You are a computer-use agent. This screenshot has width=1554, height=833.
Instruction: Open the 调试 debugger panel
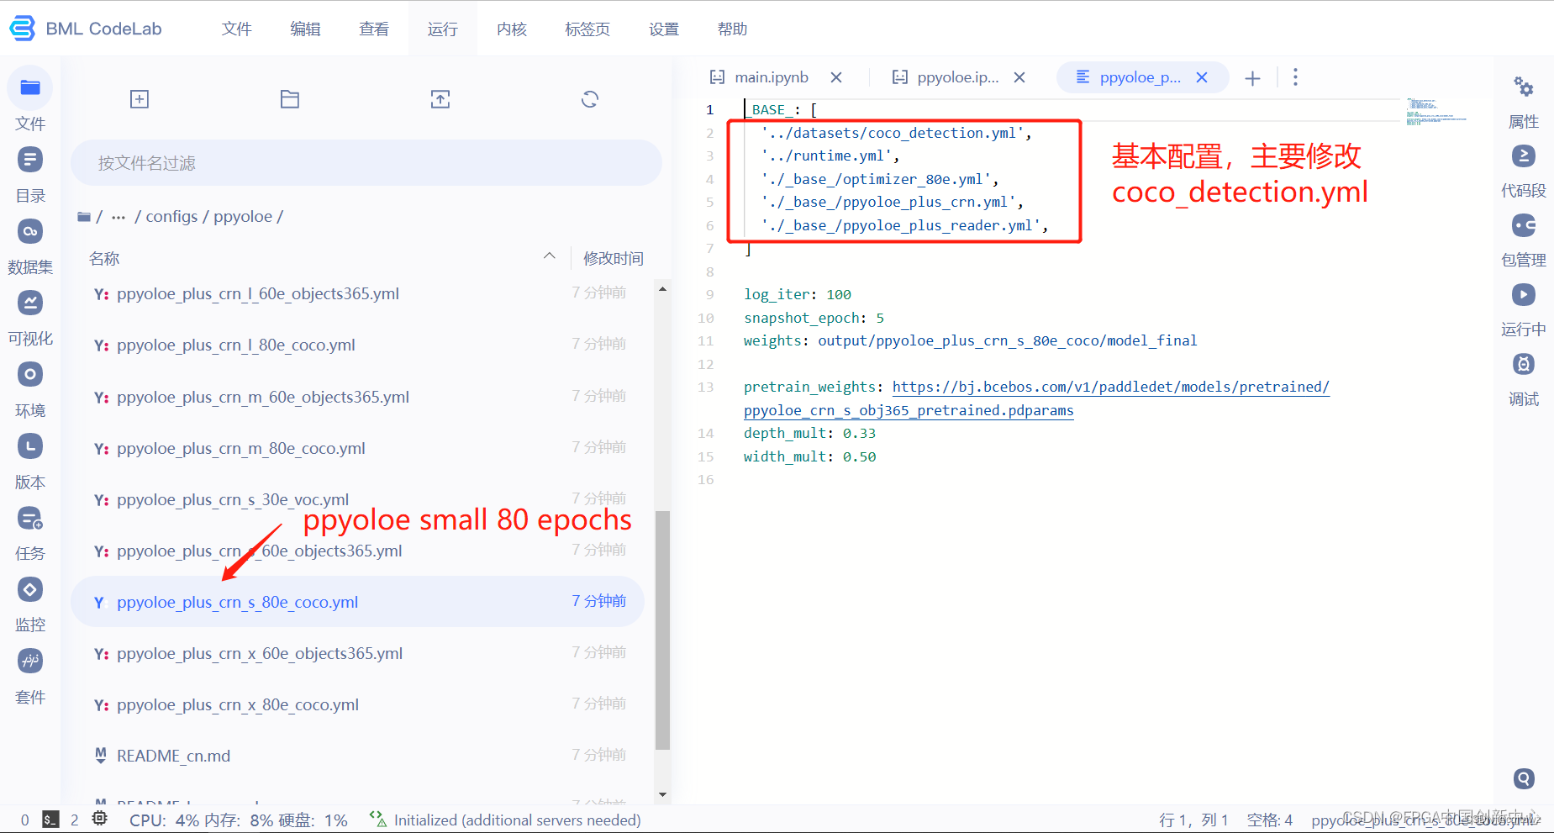[x=1524, y=364]
